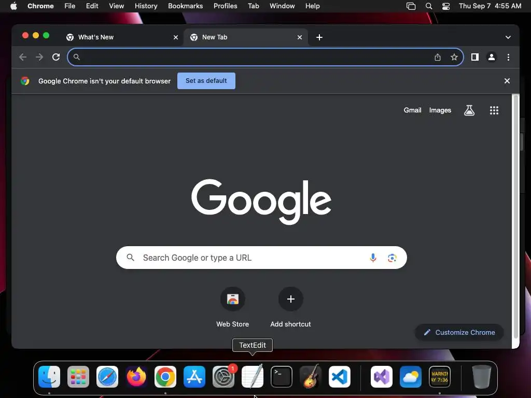The image size is (531, 398).
Task: Open the Trash from the Dock
Action: point(482,377)
